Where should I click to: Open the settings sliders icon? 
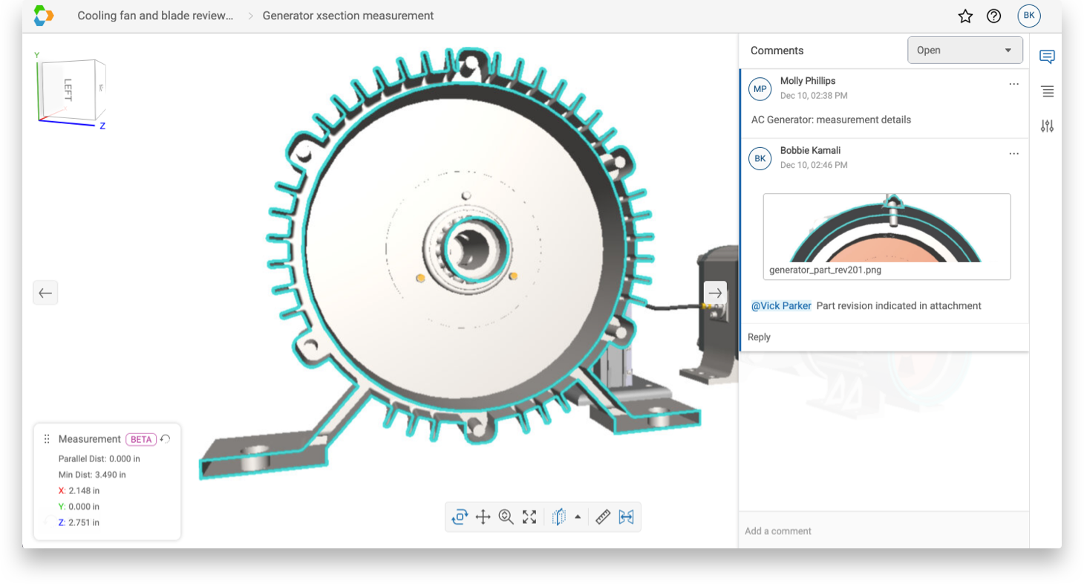1047,126
